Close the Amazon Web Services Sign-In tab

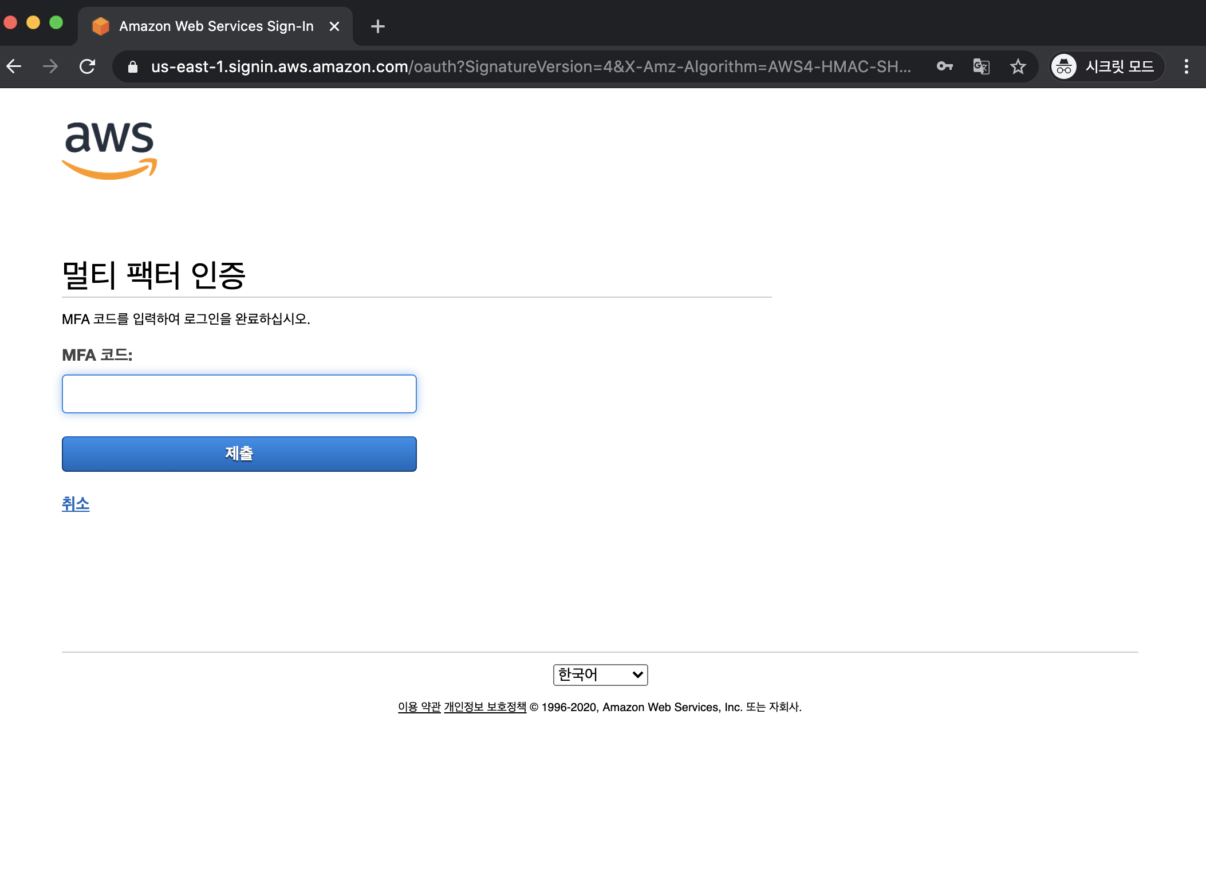[x=334, y=26]
